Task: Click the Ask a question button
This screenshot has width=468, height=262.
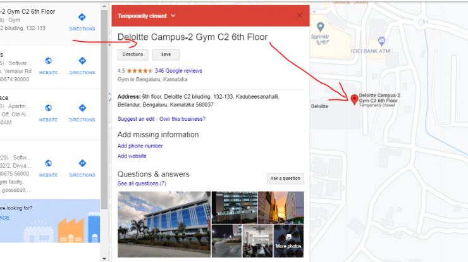Action: (285, 178)
